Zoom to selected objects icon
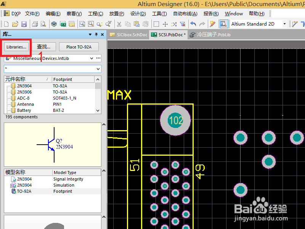The image size is (305, 229). click(x=100, y=24)
